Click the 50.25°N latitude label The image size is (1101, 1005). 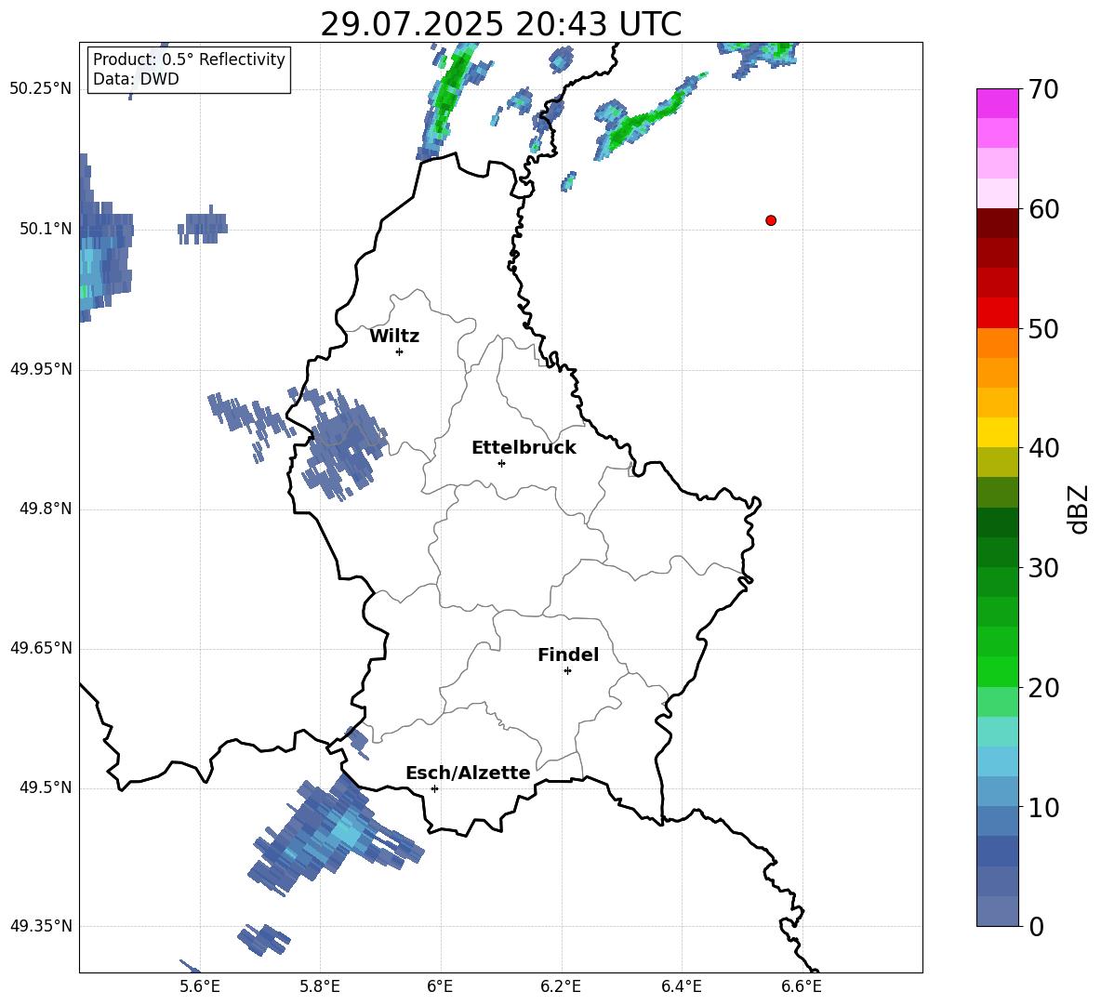(41, 89)
